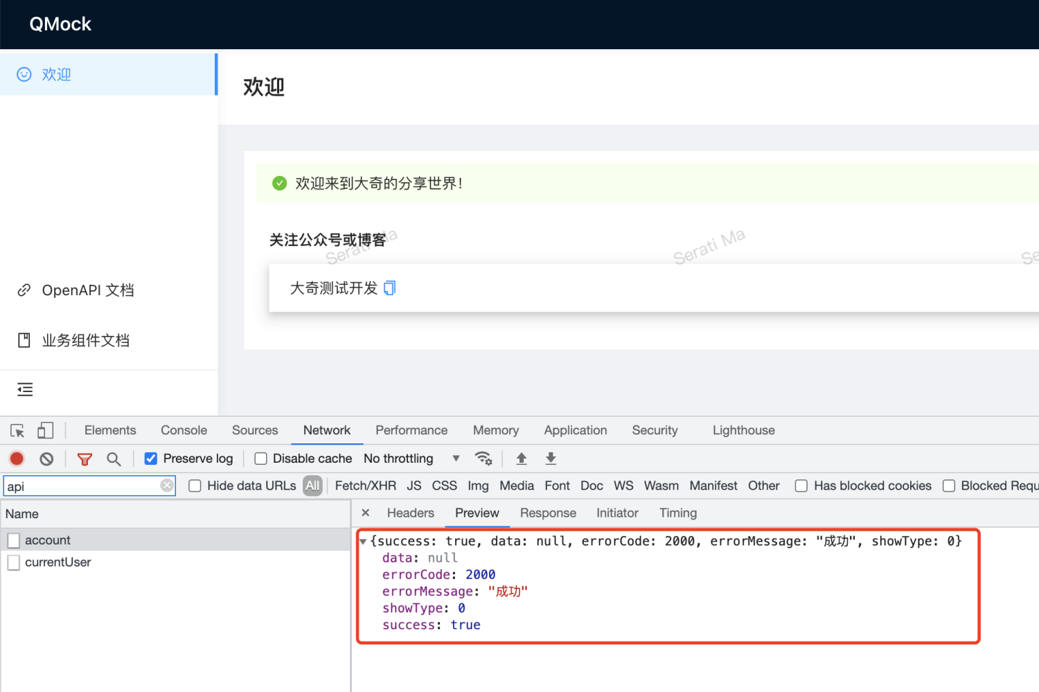1039x692 pixels.
Task: Open the Elements panel tab
Action: (110, 430)
